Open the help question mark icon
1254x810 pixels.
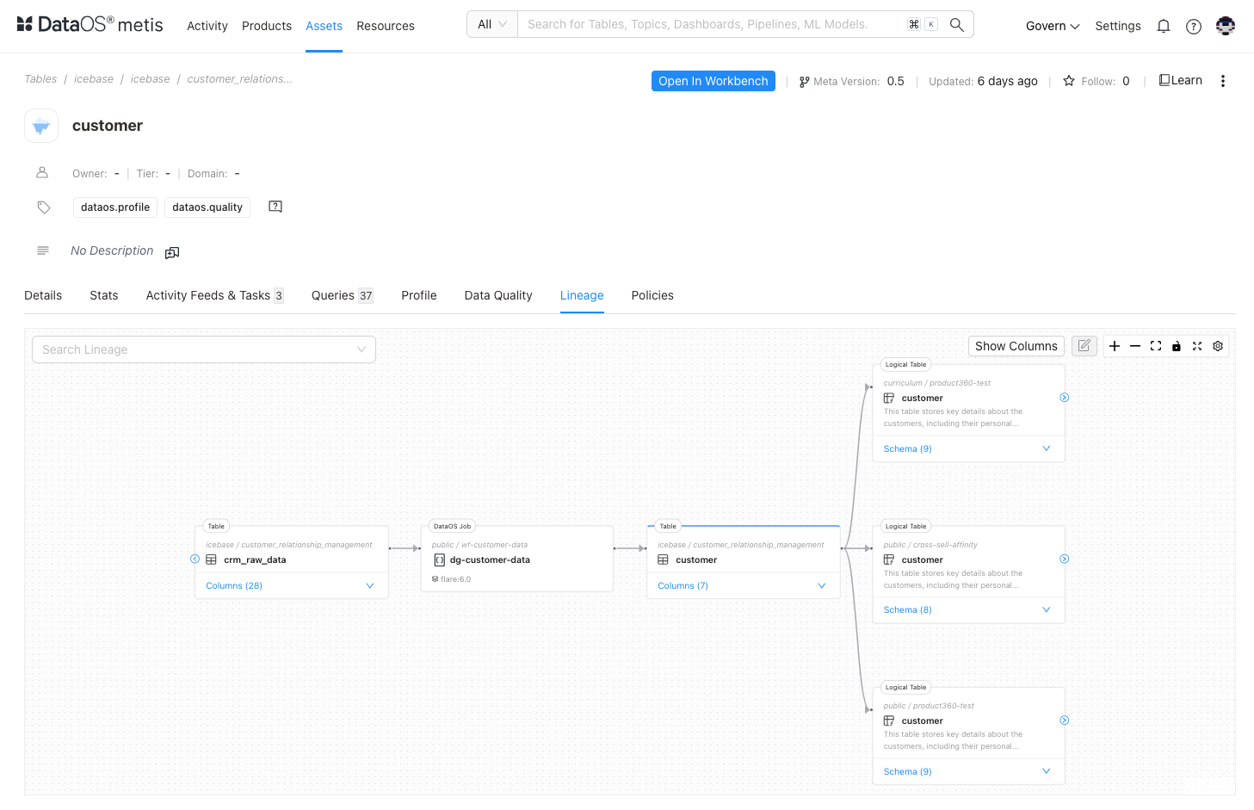(x=1194, y=27)
